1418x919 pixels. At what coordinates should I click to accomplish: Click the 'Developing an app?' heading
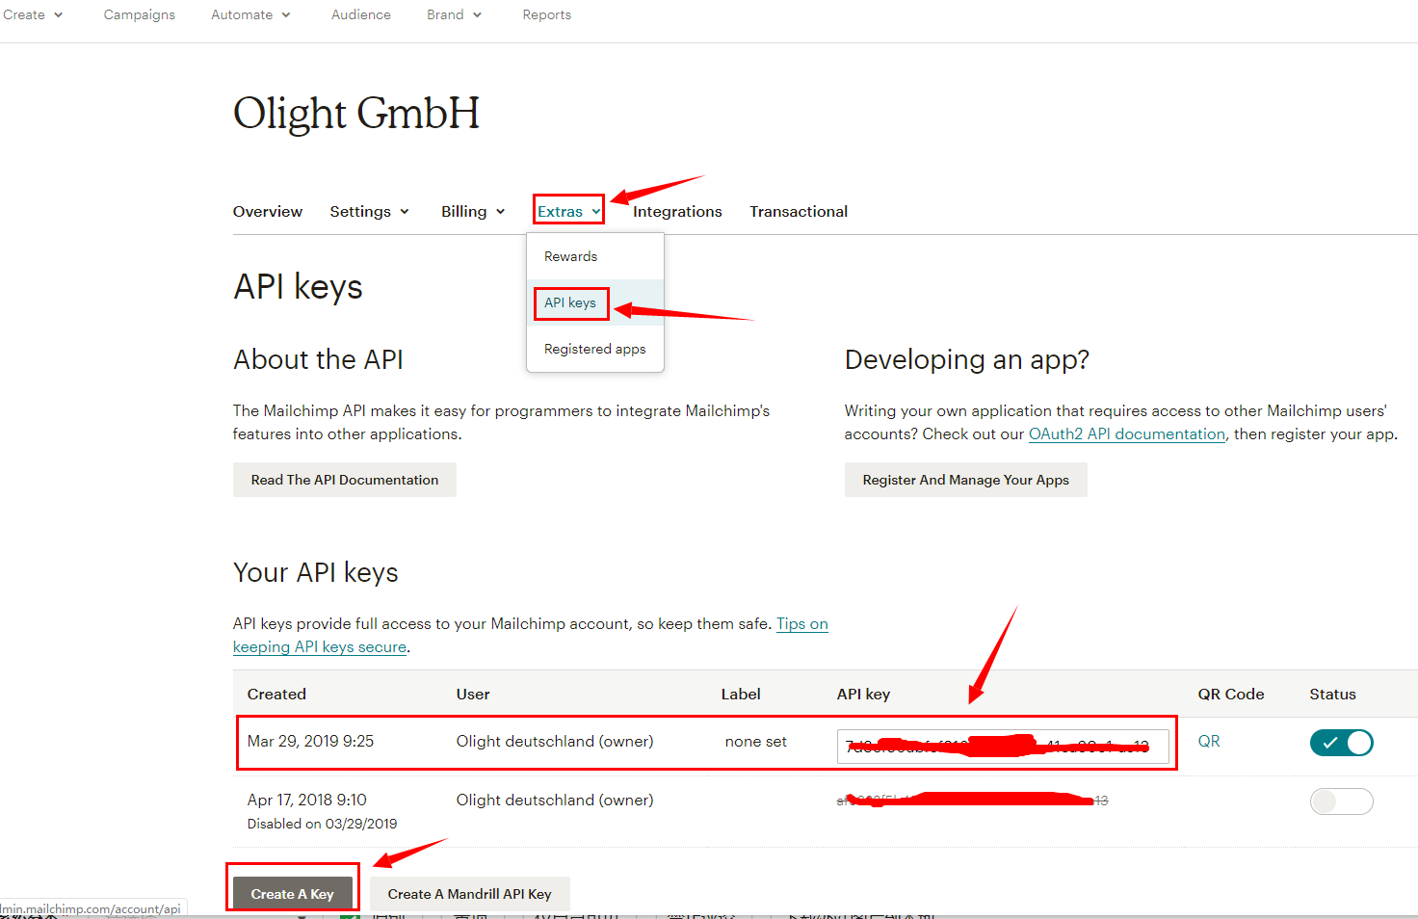pyautogui.click(x=967, y=359)
